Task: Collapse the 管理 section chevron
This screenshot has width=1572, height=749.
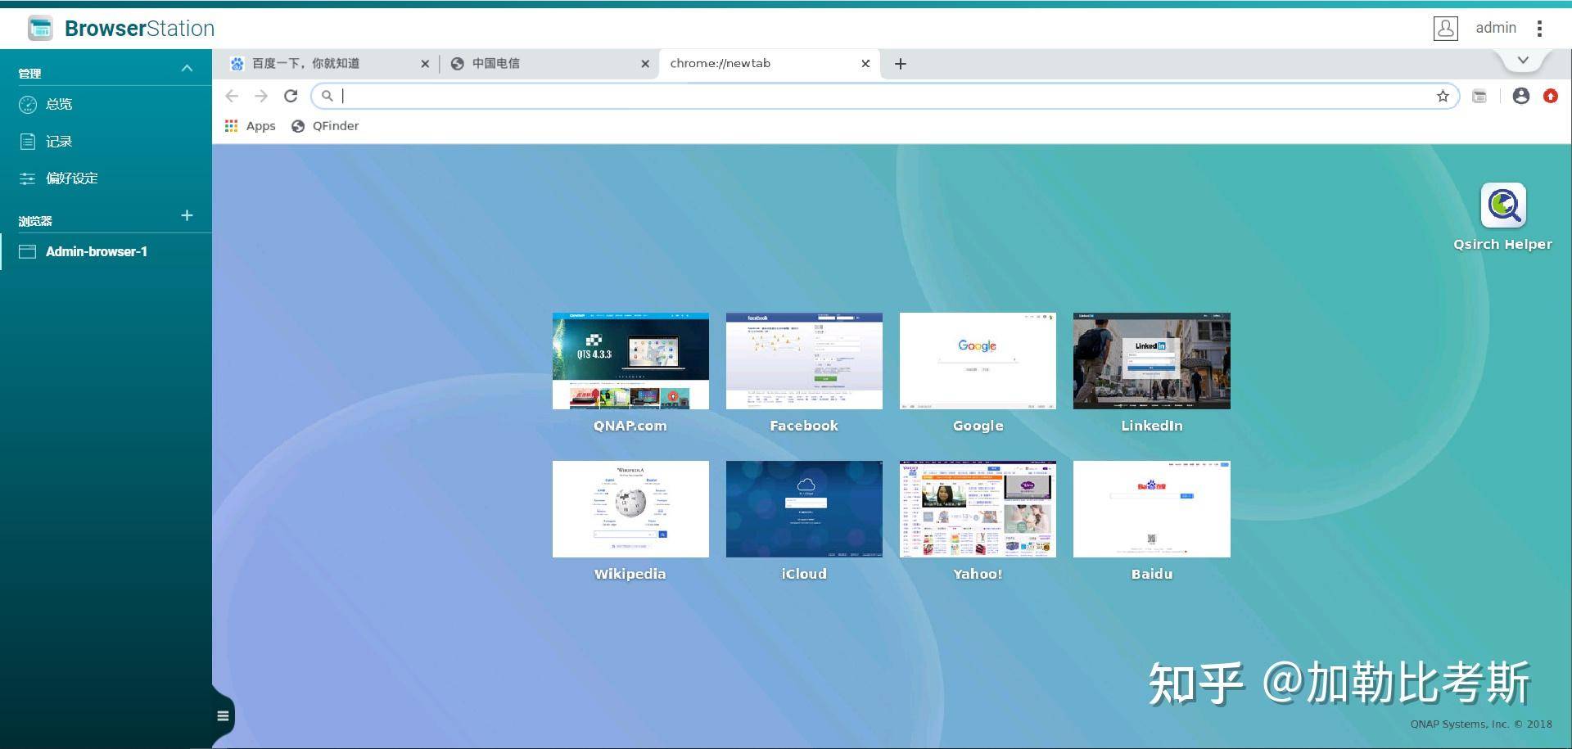Action: [187, 69]
